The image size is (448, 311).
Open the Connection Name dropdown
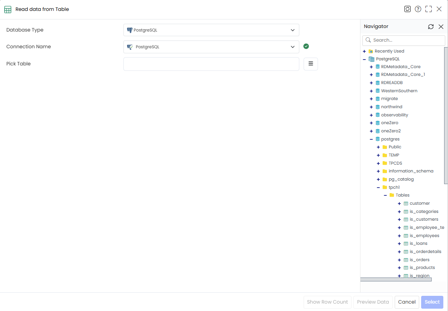click(211, 47)
